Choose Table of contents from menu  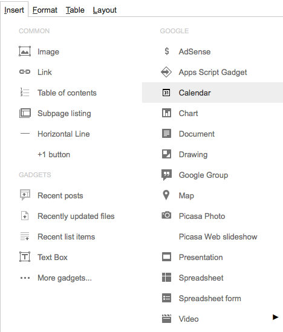tap(67, 93)
